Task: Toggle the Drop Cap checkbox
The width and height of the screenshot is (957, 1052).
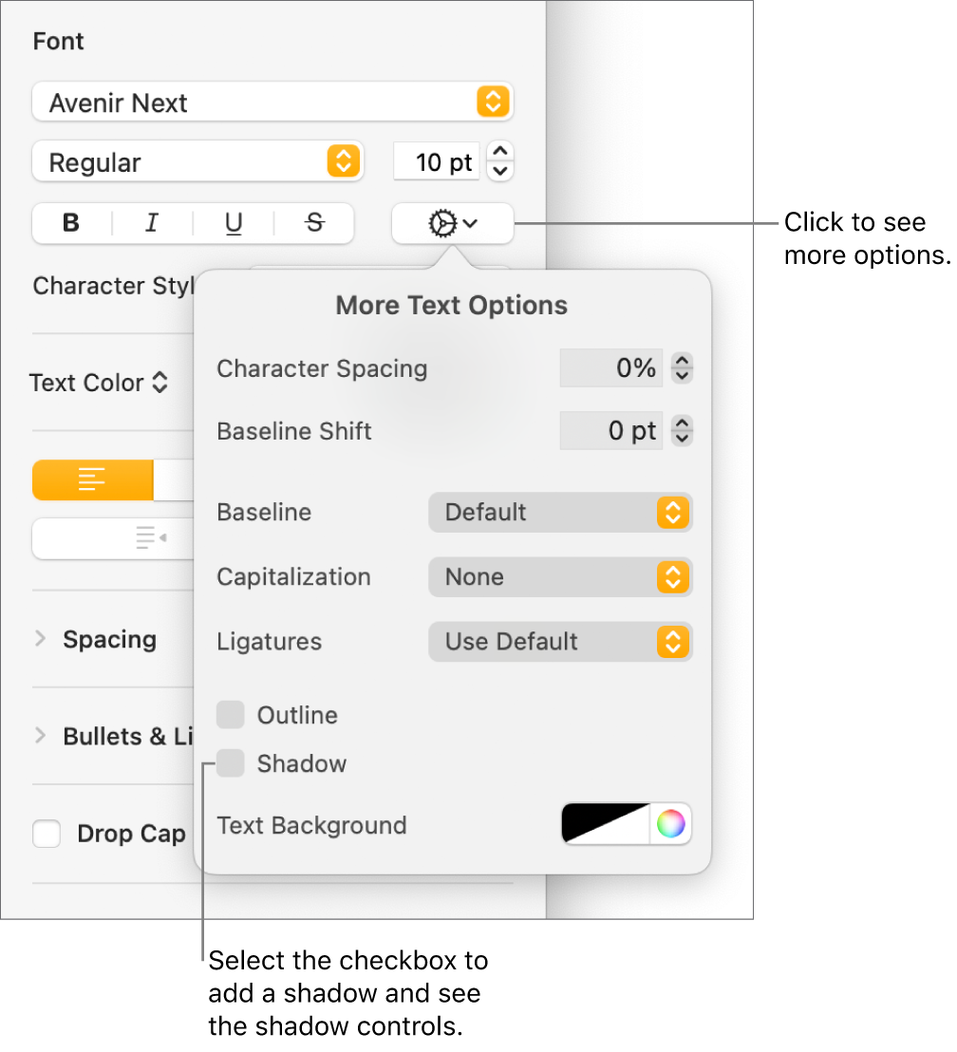Action: point(47,835)
